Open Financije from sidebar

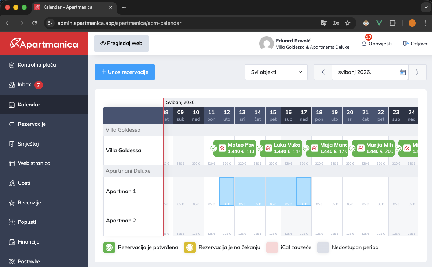44,242
